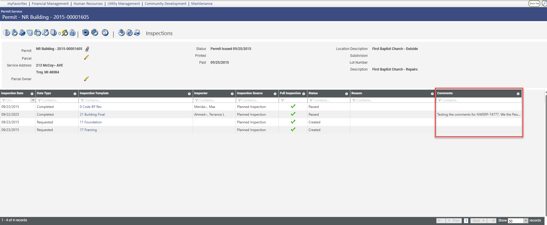Open the '21 Building Final' inspection link
The image size is (547, 225).
(x=92, y=114)
